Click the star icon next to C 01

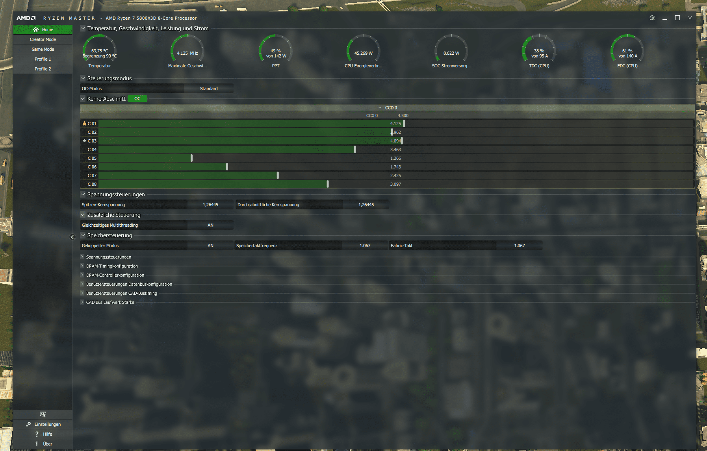[x=84, y=124]
